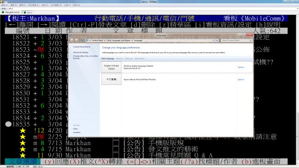Viewport: 299px width, 168px height.
Task: Switch to the bbs.gamer.com.tw tab
Action: [11, 12]
